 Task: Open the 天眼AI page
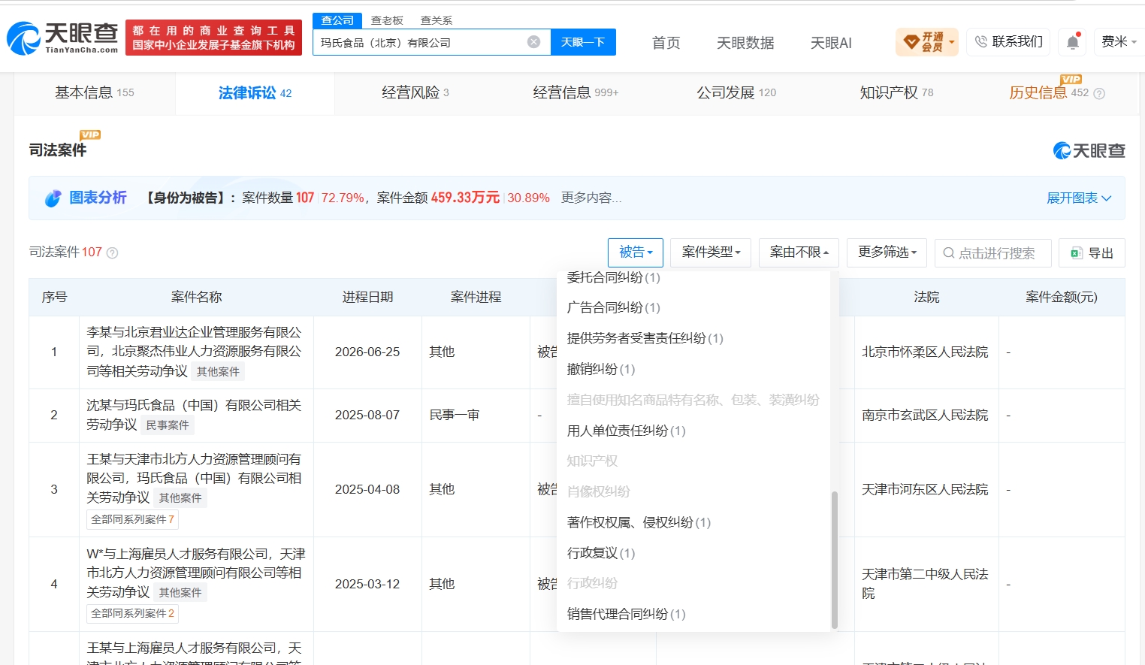point(831,43)
